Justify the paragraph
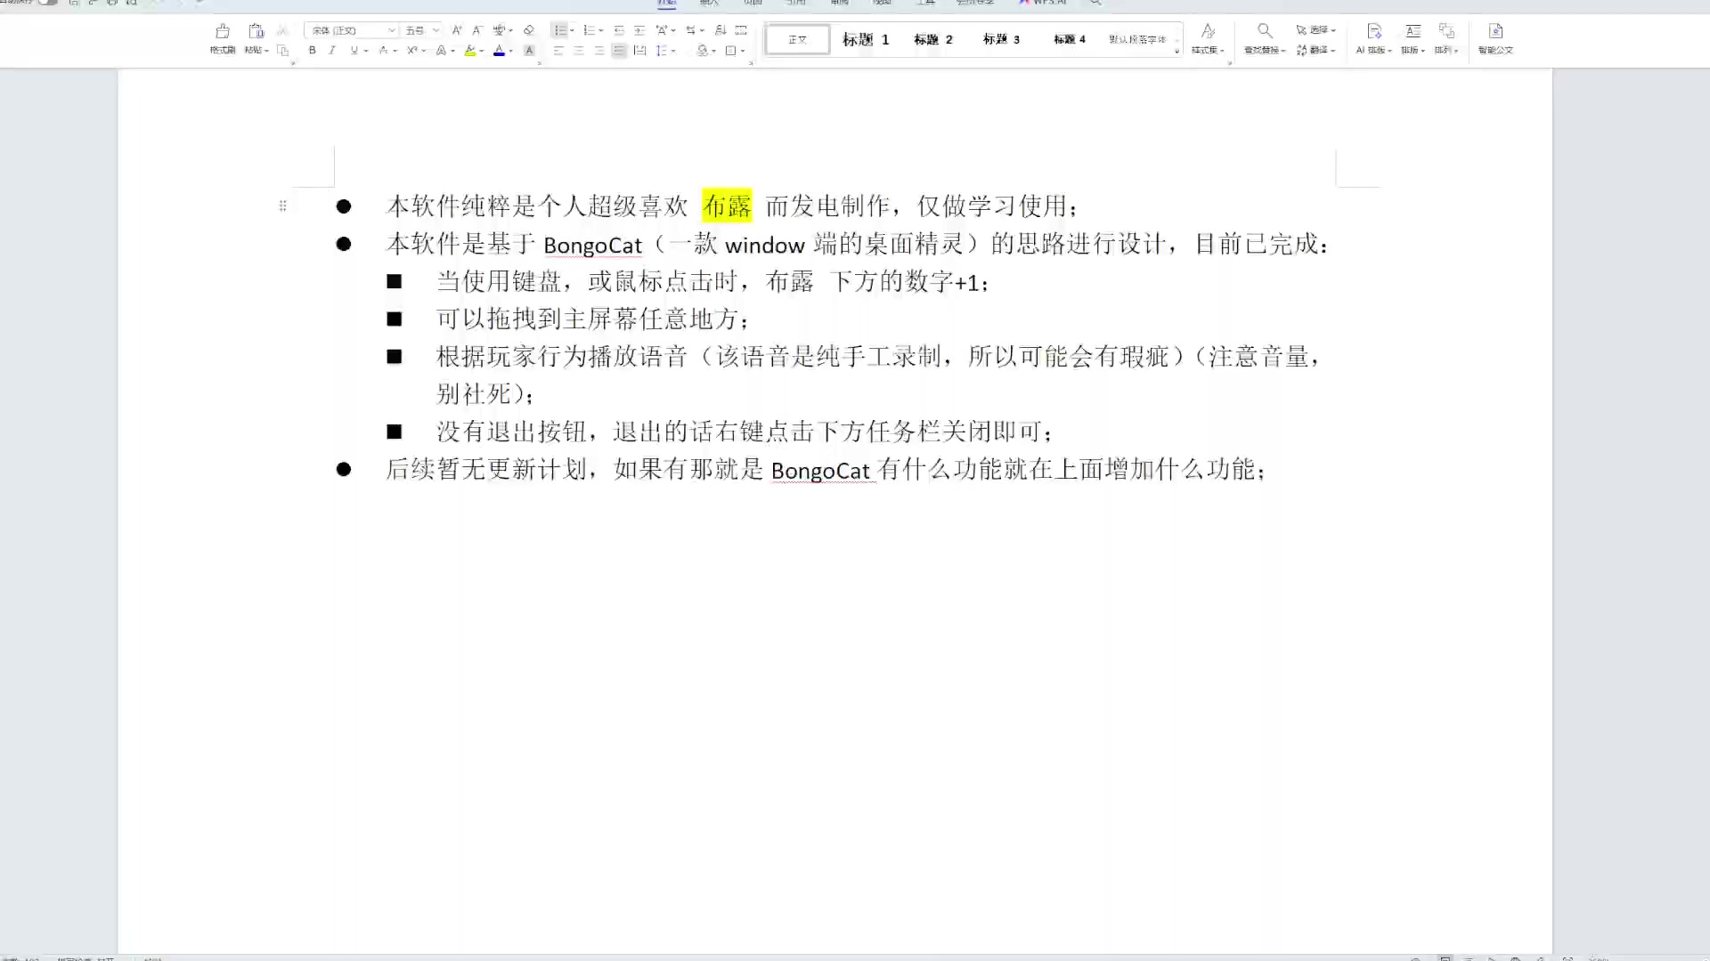This screenshot has height=961, width=1710. click(x=619, y=51)
